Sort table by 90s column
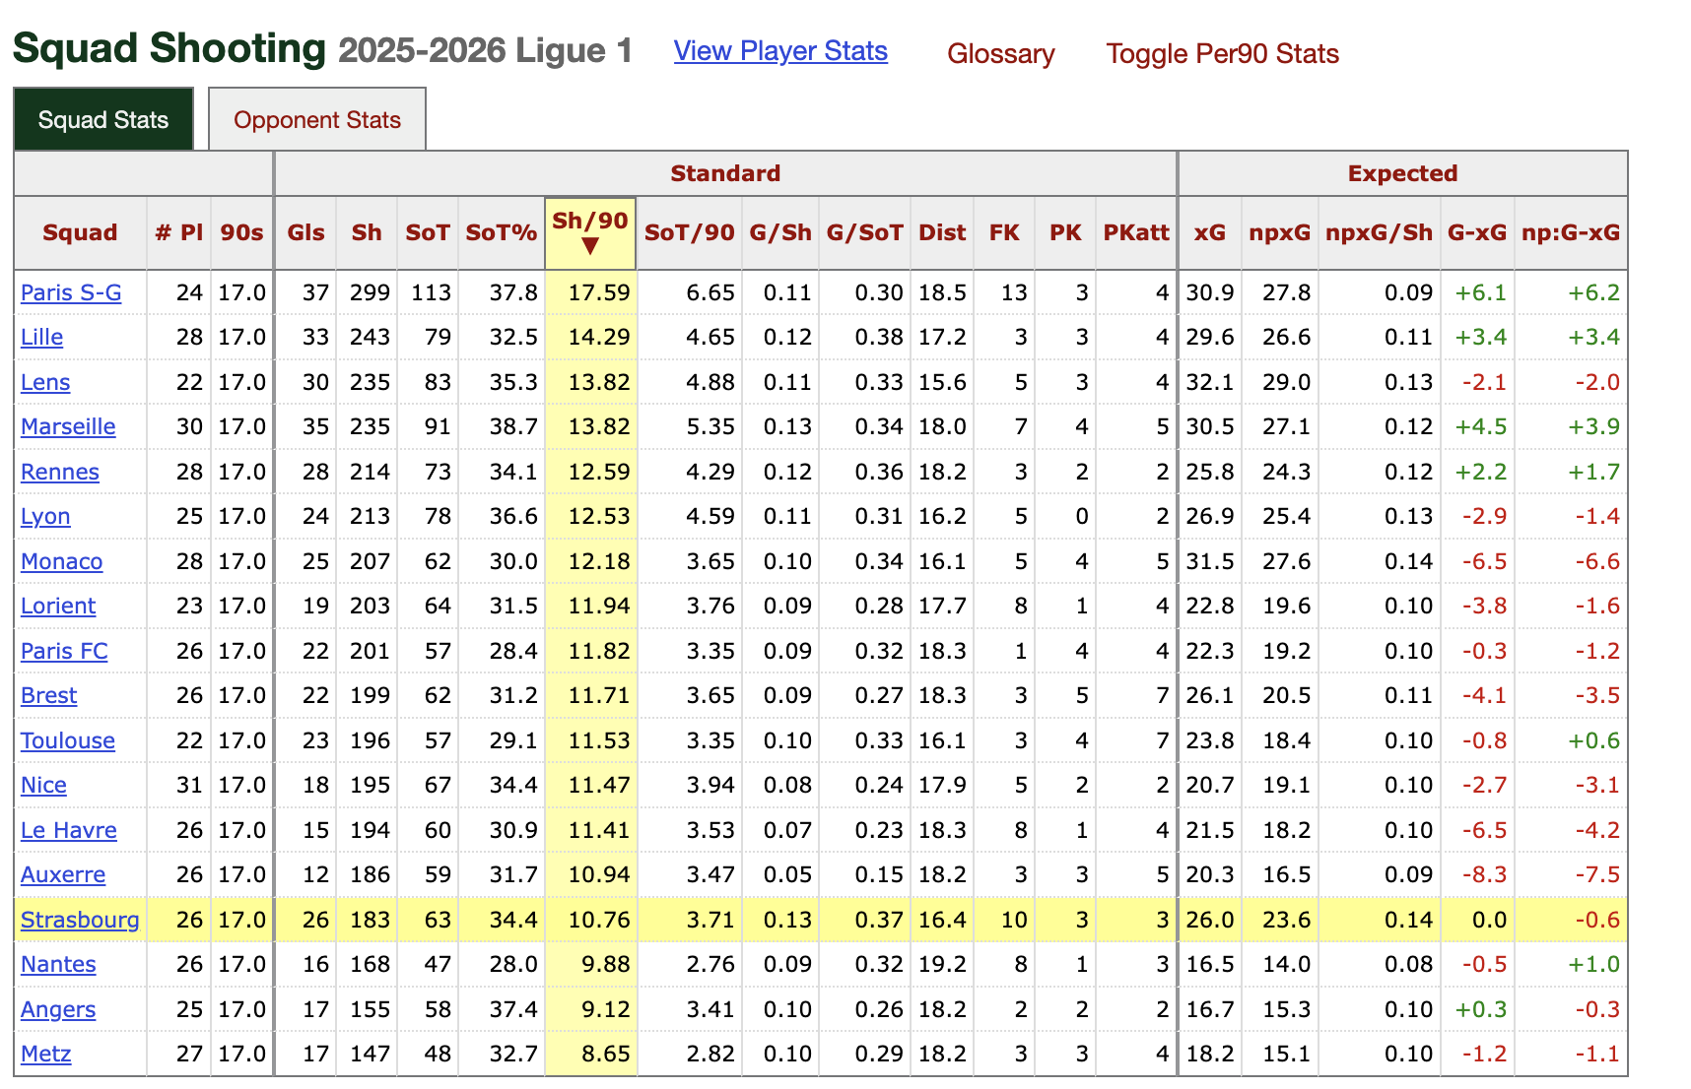The width and height of the screenshot is (1691, 1089). point(241,232)
